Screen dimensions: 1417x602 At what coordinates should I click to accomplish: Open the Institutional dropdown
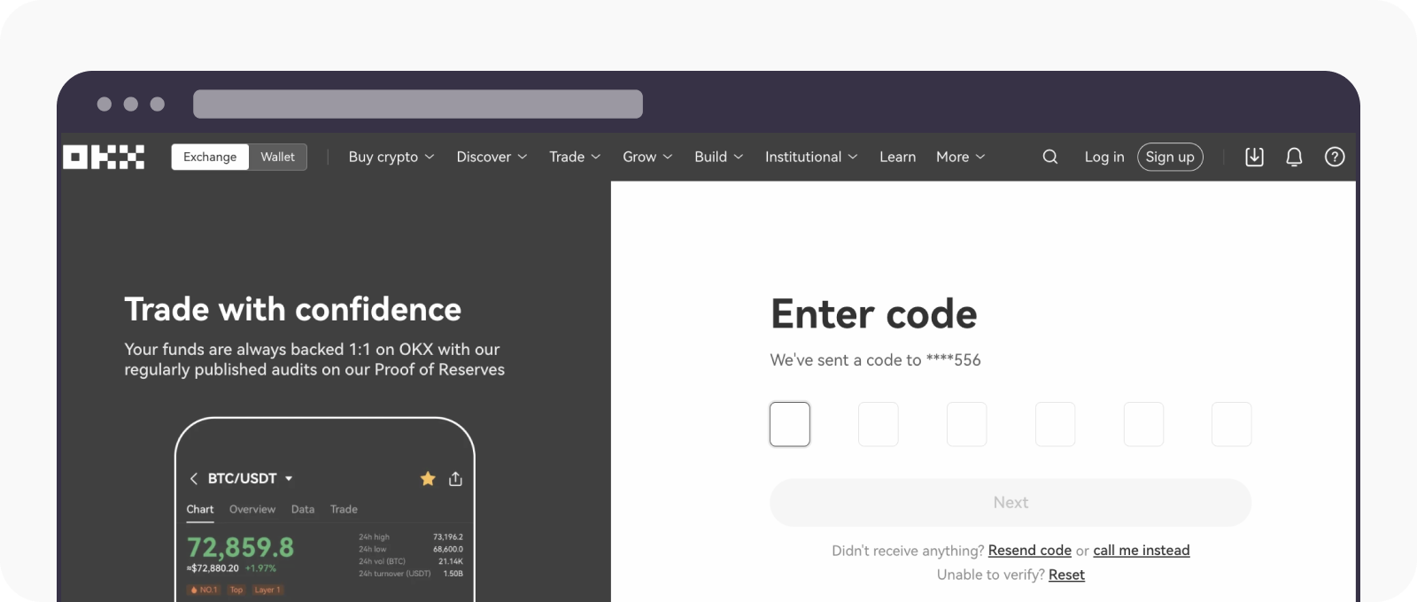click(x=810, y=157)
